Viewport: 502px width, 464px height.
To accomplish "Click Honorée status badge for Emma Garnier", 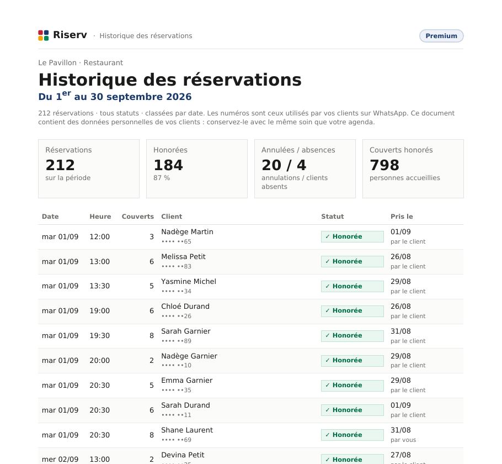I will coord(352,386).
